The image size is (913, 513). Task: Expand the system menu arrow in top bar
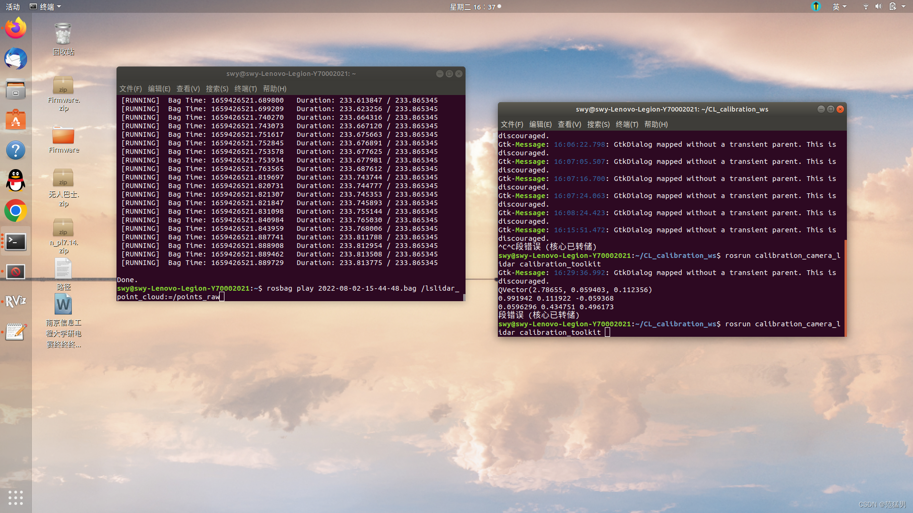(903, 7)
